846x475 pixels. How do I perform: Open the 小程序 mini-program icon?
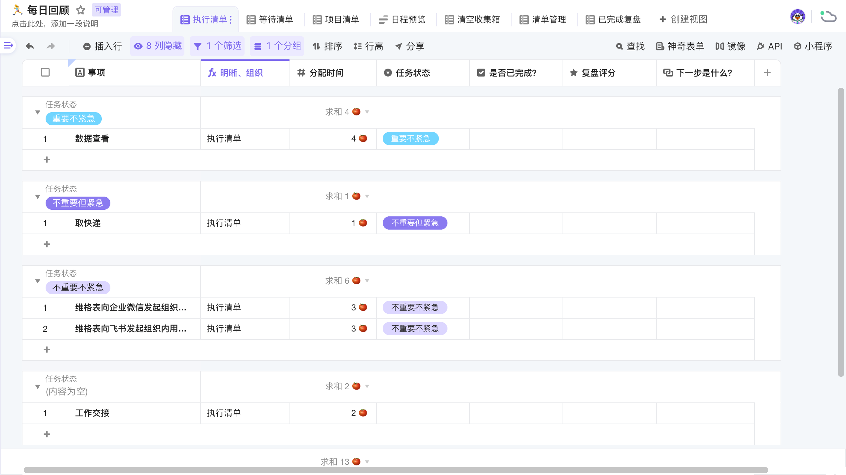click(814, 46)
